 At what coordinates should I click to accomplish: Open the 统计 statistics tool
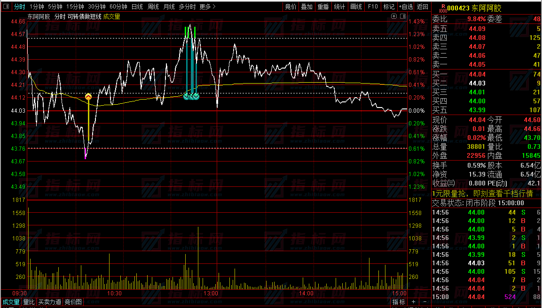[339, 6]
